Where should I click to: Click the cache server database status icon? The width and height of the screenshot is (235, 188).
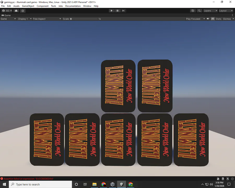pyautogui.click(x=223, y=179)
